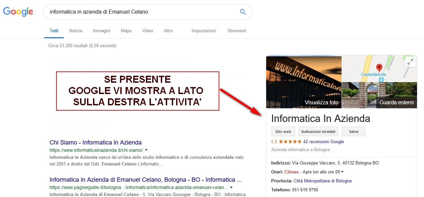Image resolution: width=424 pixels, height=197 pixels.
Task: Switch to the Video tab
Action: coord(148,31)
